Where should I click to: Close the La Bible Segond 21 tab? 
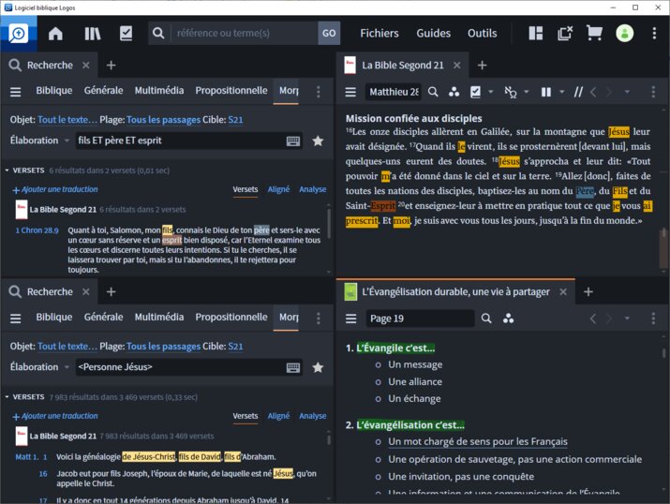pyautogui.click(x=456, y=66)
